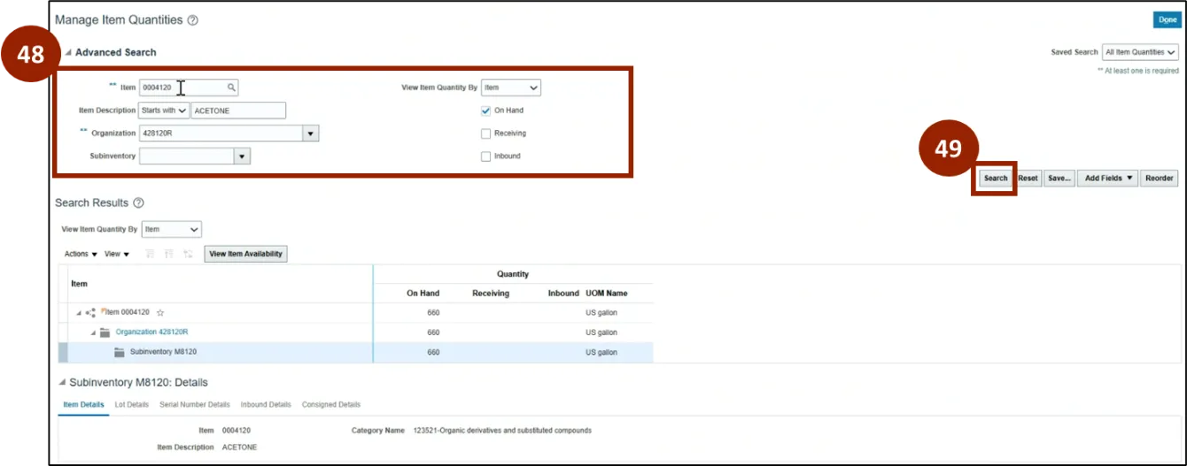Click Category Name value 123521-Organic derivatives
The width and height of the screenshot is (1187, 466).
502,431
